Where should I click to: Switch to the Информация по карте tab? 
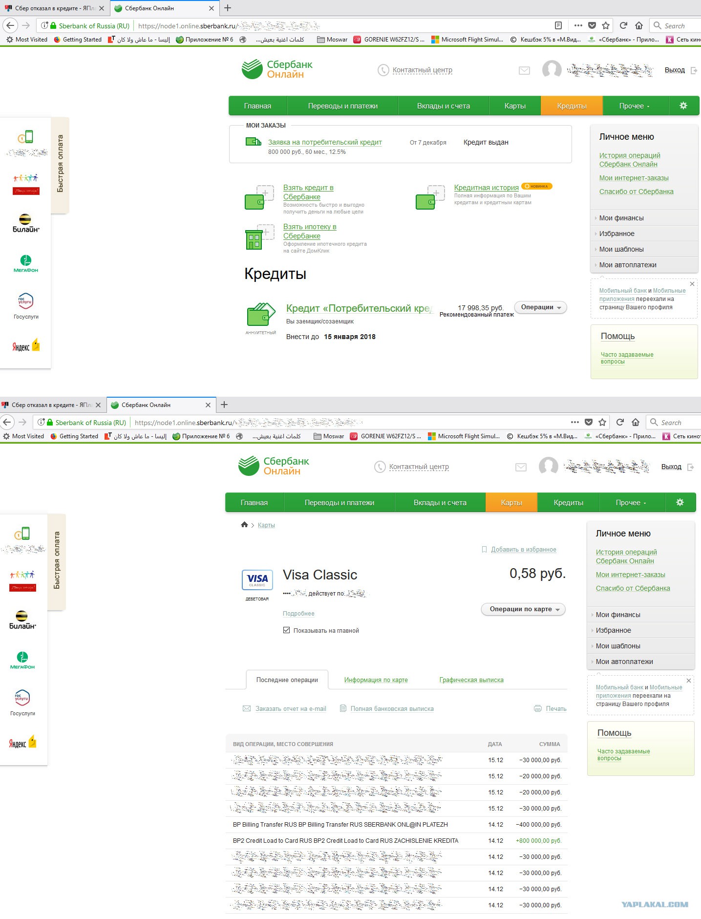tap(376, 680)
